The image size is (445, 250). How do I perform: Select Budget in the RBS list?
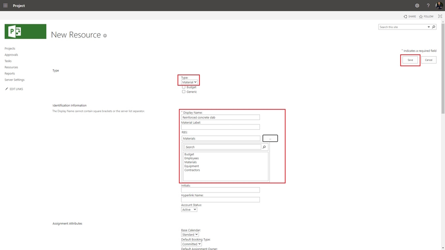(189, 154)
